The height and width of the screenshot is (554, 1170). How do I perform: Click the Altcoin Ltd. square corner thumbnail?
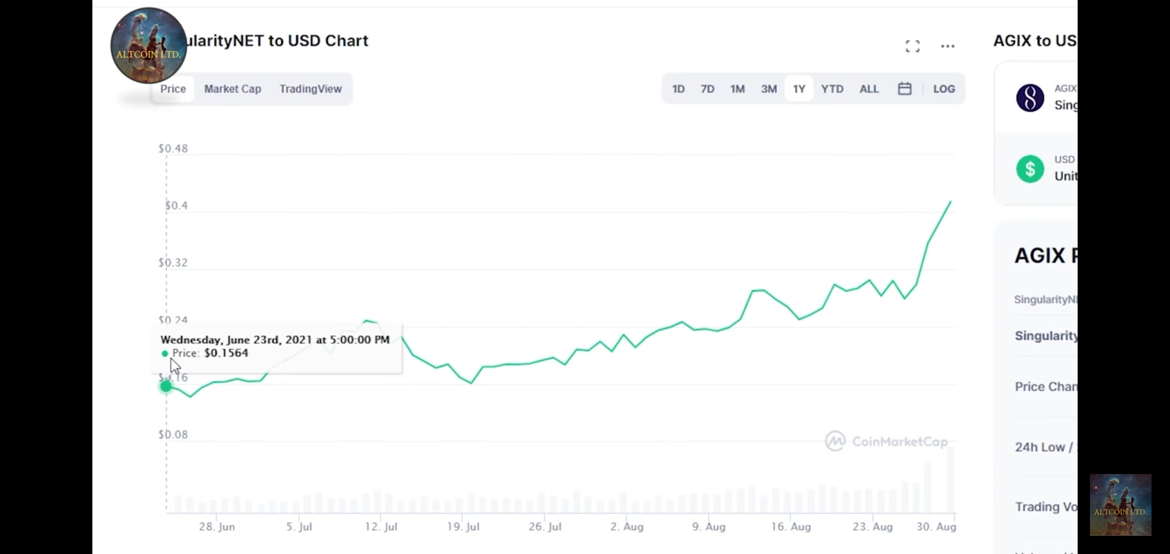pos(1120,505)
